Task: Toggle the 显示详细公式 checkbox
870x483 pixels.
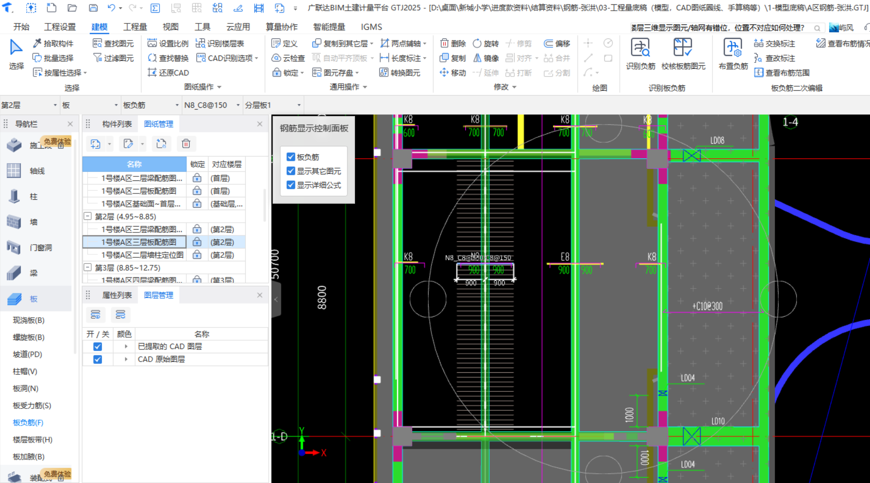Action: pos(291,185)
